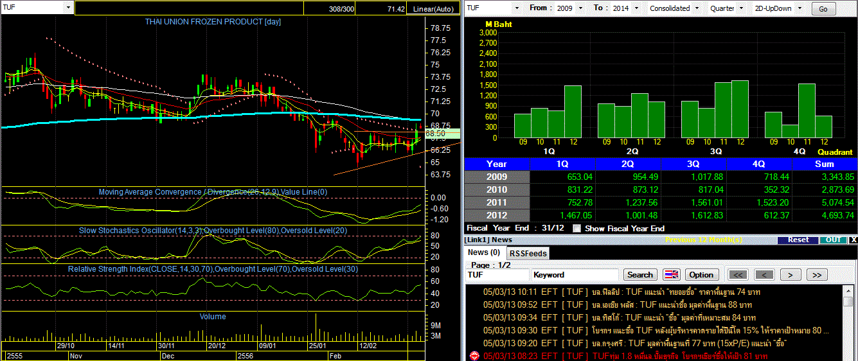This screenshot has width=858, height=361.
Task: Toggle the Thai/English language flag icon
Action: [x=671, y=274]
